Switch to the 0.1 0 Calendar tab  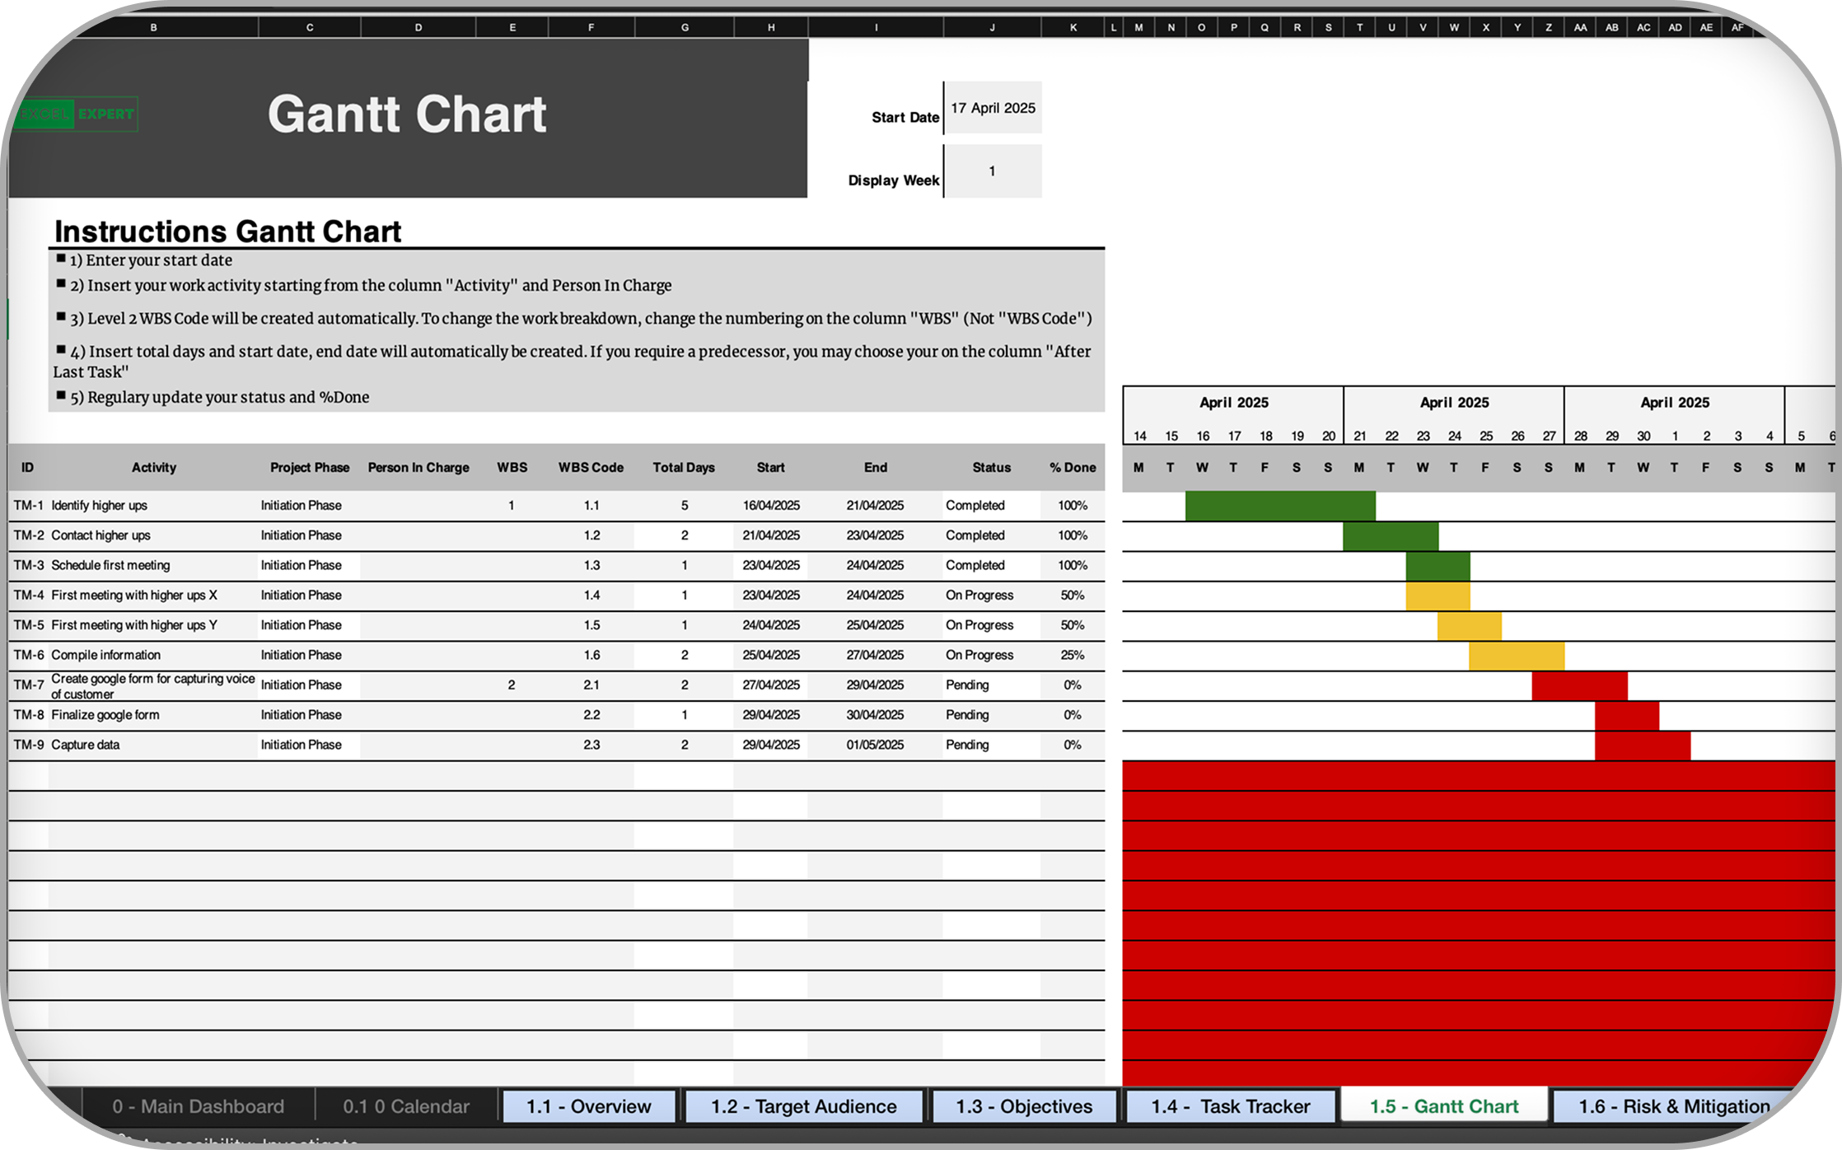click(x=406, y=1106)
